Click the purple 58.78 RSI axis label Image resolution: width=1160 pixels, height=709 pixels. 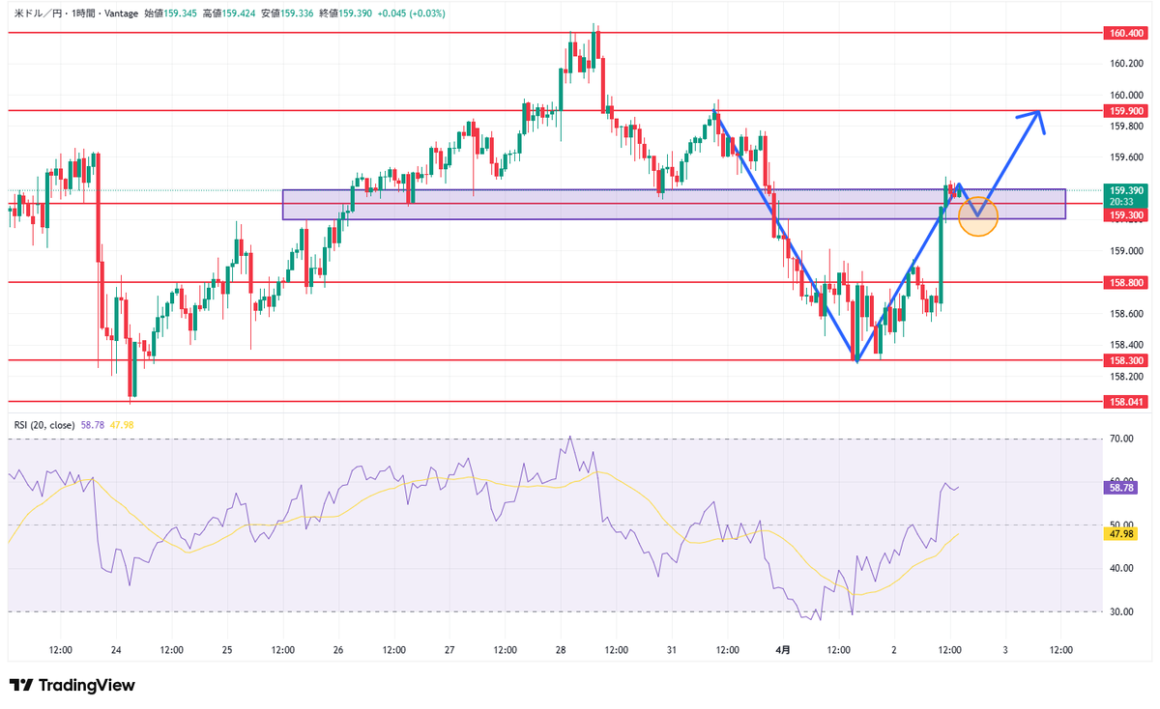(x=1119, y=488)
